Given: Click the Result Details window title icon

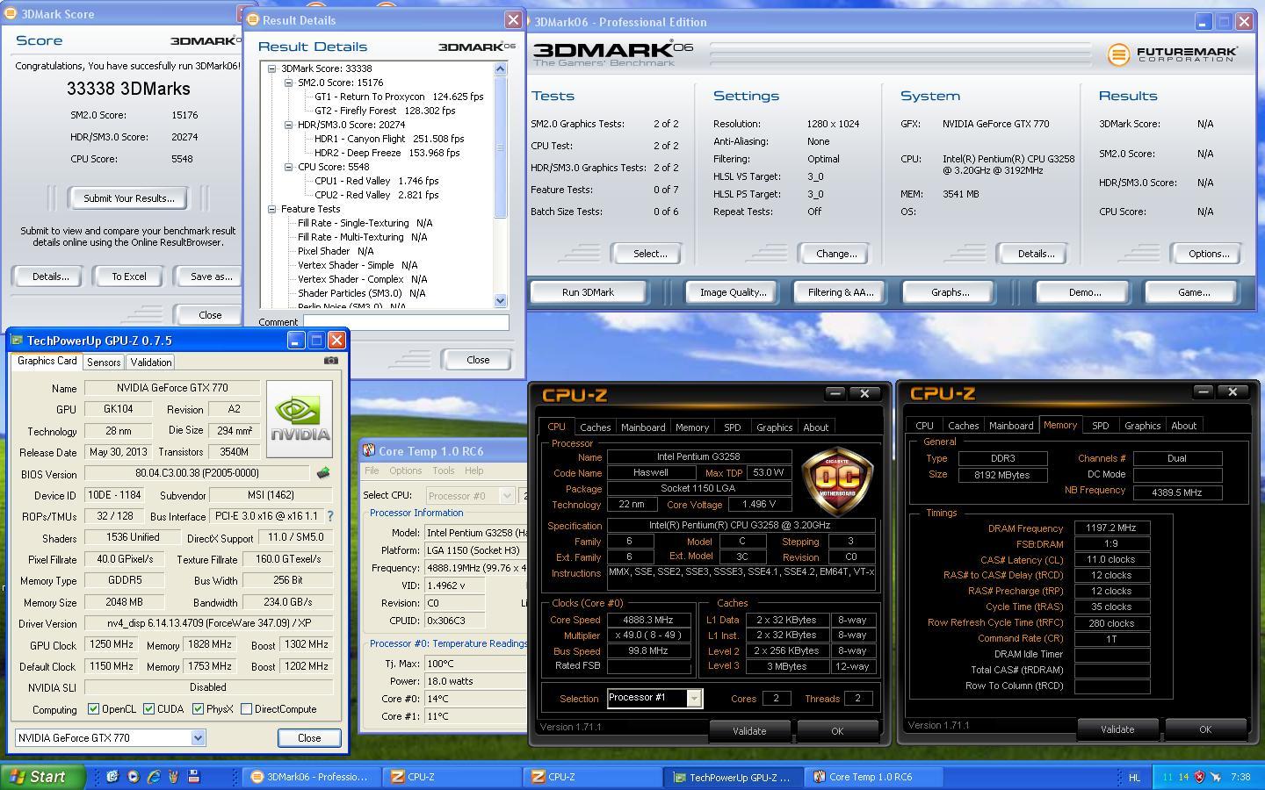Looking at the screenshot, I should coord(253,19).
